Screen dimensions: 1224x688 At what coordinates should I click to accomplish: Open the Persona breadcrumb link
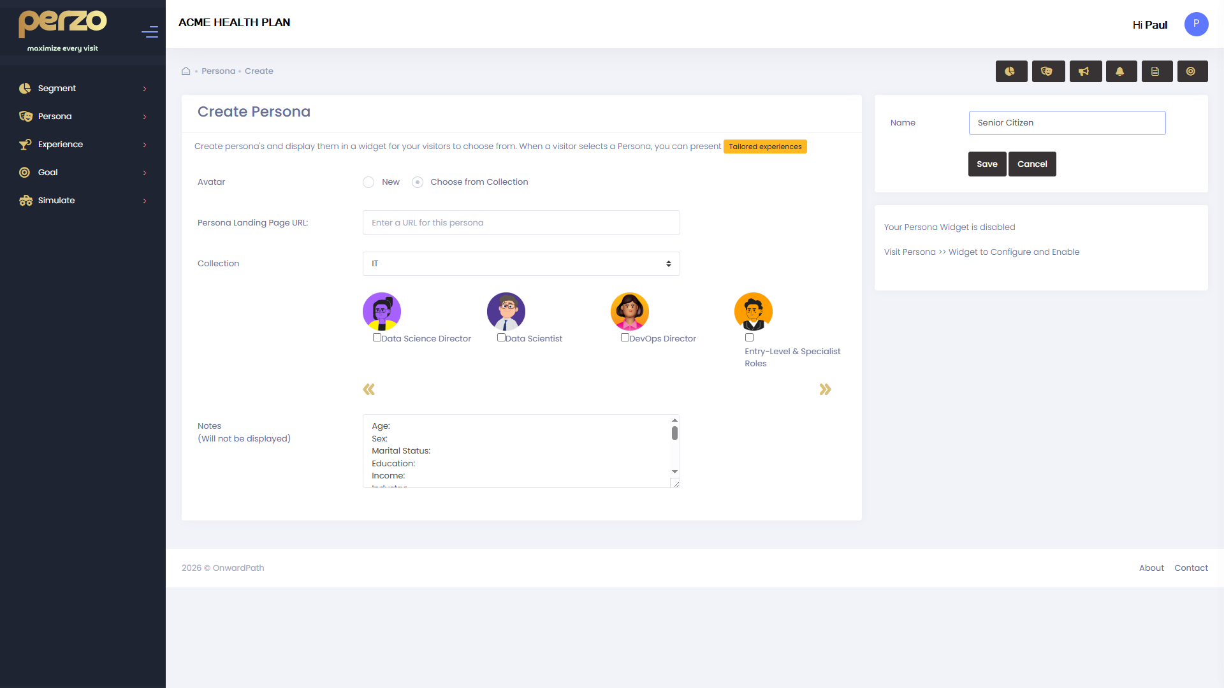(x=218, y=71)
